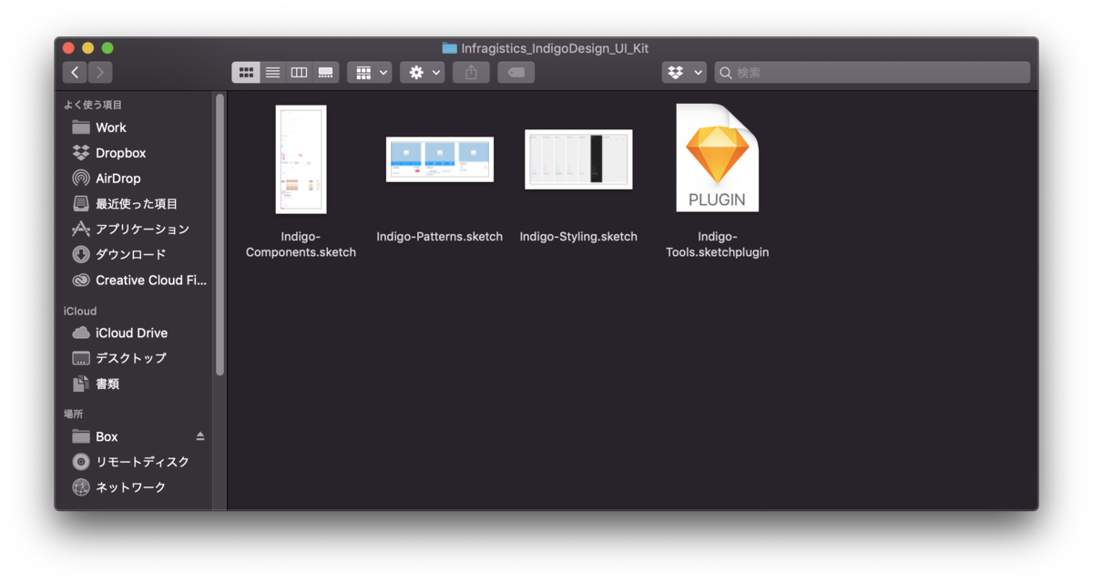This screenshot has height=583, width=1093.
Task: Click the デスクトップ desktop icon
Action: tap(81, 358)
